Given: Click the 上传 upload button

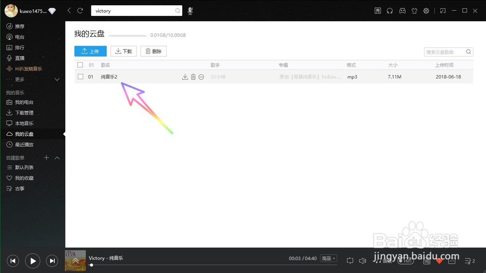Looking at the screenshot, I should click(90, 51).
